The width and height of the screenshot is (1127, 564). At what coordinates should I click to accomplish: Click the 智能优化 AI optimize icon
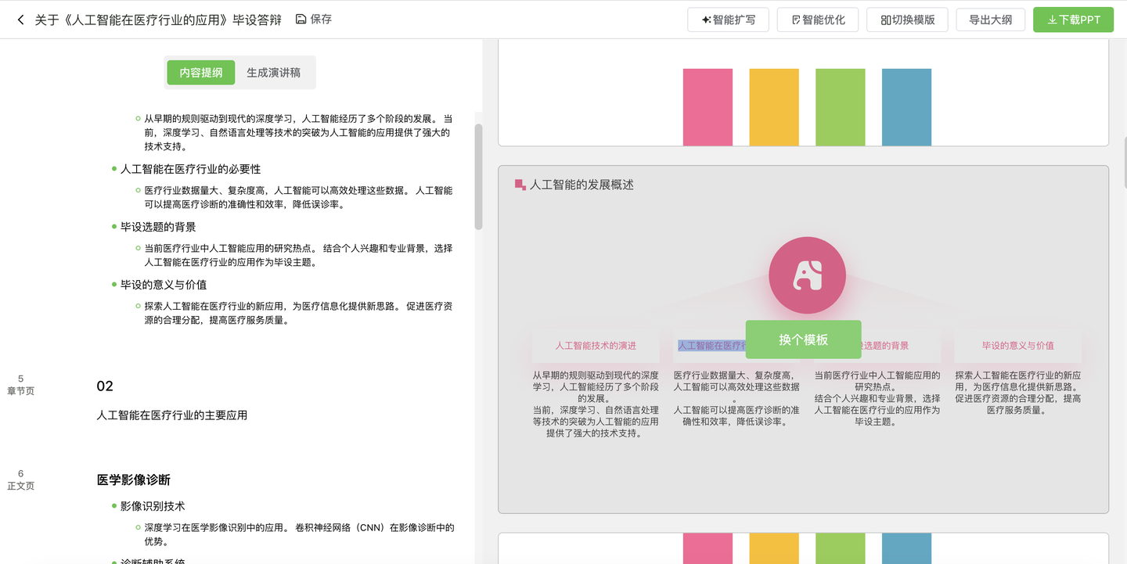[794, 20]
